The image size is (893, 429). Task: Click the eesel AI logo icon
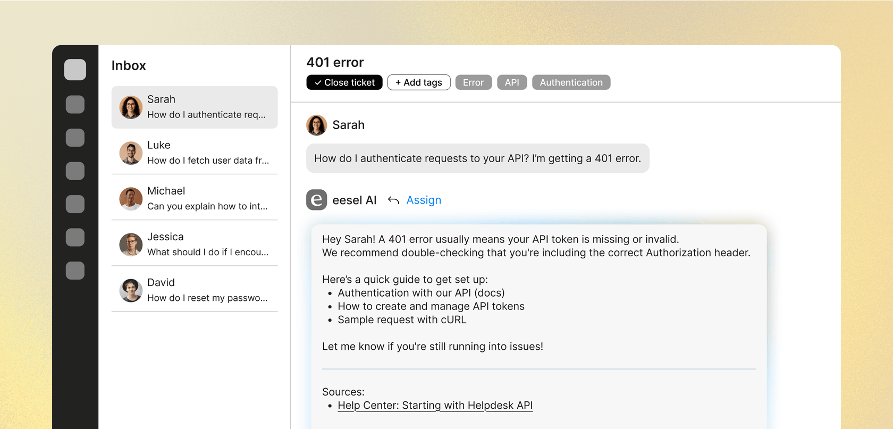click(x=316, y=200)
